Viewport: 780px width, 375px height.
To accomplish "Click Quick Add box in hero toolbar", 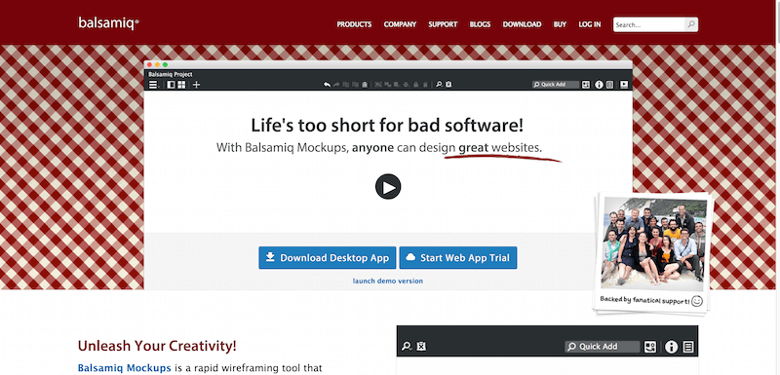I will point(556,85).
